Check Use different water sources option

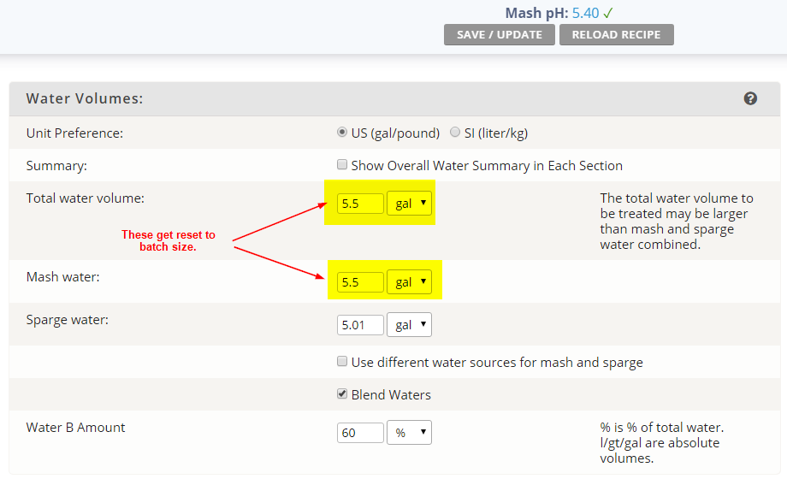point(342,362)
